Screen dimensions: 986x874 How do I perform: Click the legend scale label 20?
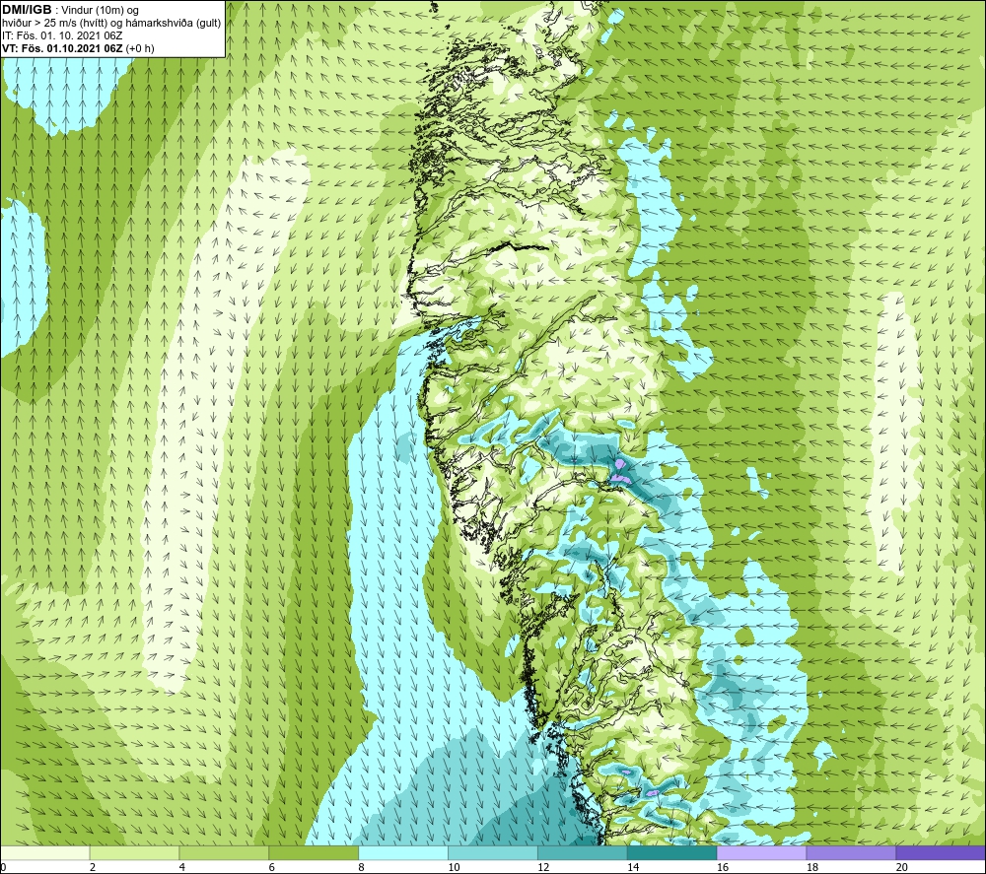(901, 867)
